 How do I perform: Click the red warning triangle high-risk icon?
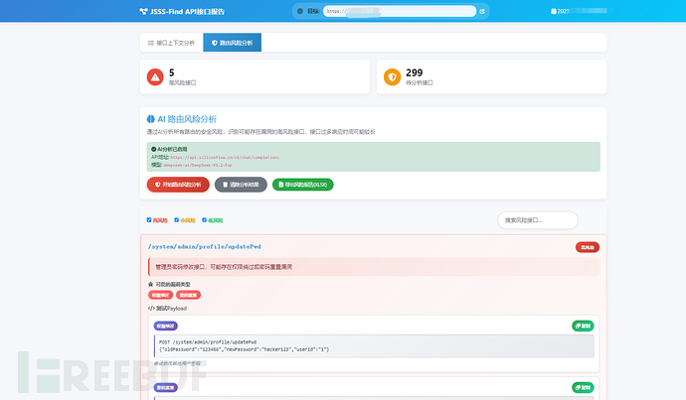[x=155, y=77]
